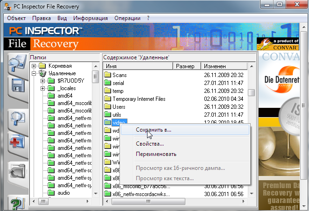Click the CONVAR product logo banner
309x211 pixels.
(278, 44)
